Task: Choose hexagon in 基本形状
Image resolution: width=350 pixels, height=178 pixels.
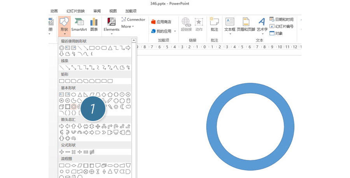Action: pyautogui.click(x=116, y=95)
